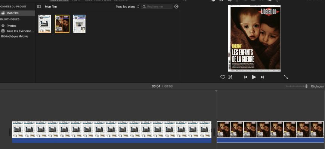Skip to the next clip in the viewer

click(262, 77)
